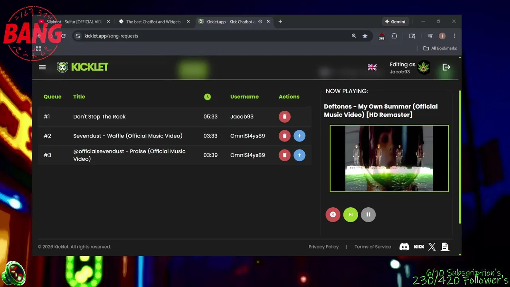
Task: Click the Username column header
Action: tap(244, 96)
